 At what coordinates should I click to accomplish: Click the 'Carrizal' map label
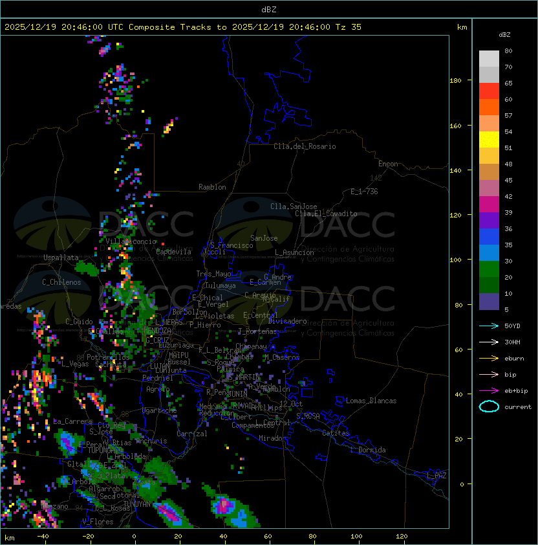(x=192, y=434)
